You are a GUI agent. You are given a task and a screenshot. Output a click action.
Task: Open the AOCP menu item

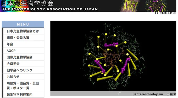click(24, 51)
